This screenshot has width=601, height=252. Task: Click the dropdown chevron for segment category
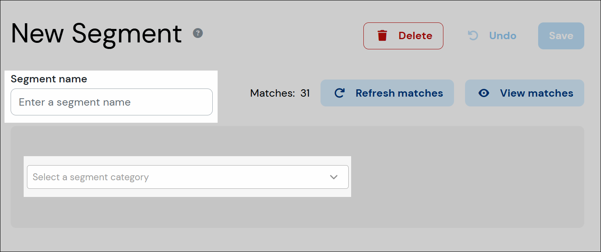(x=334, y=177)
